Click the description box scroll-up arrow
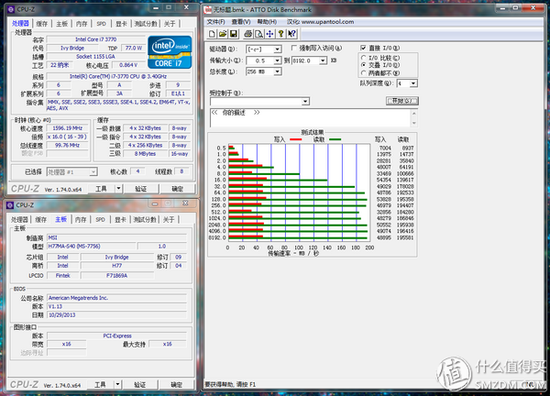Viewport: 550px width, 396px height. [414, 114]
